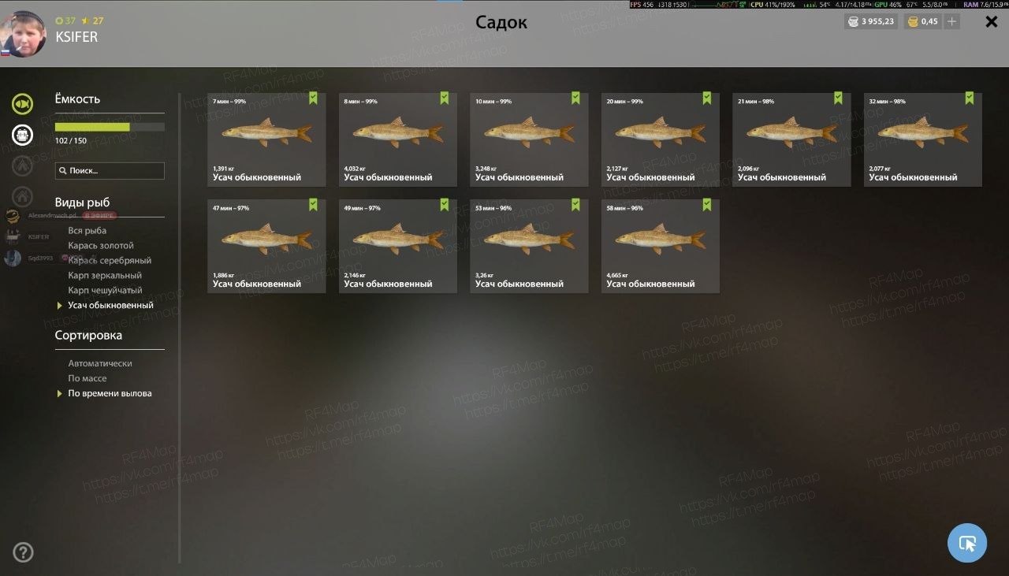The width and height of the screenshot is (1009, 576).
Task: Select the 3,248 кг barbel card image
Action: coord(529,132)
